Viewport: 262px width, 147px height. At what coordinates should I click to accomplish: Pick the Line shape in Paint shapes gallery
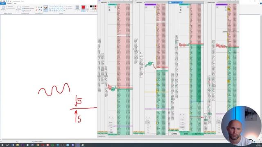(x=50, y=7)
